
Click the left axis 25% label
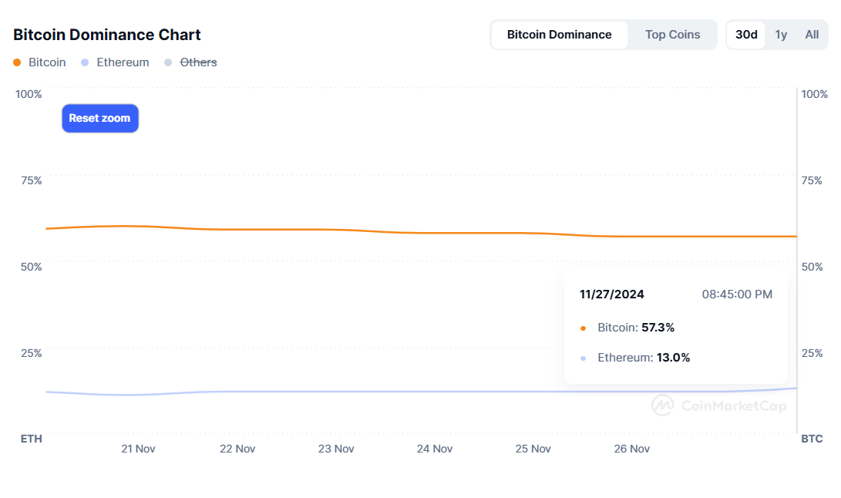(x=31, y=353)
